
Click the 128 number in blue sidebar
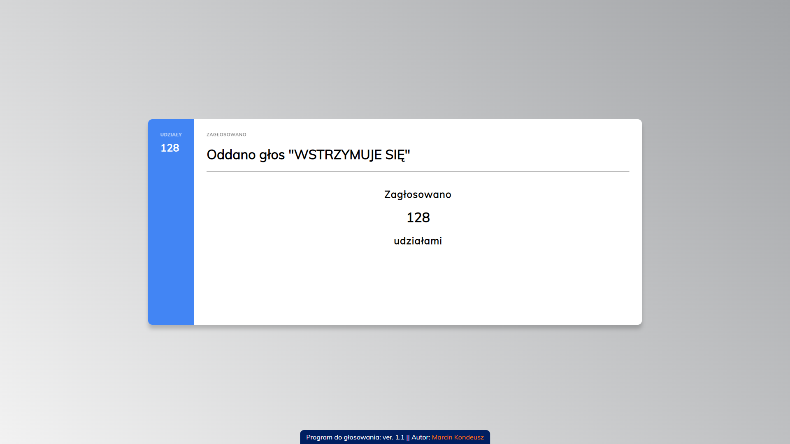click(x=170, y=148)
